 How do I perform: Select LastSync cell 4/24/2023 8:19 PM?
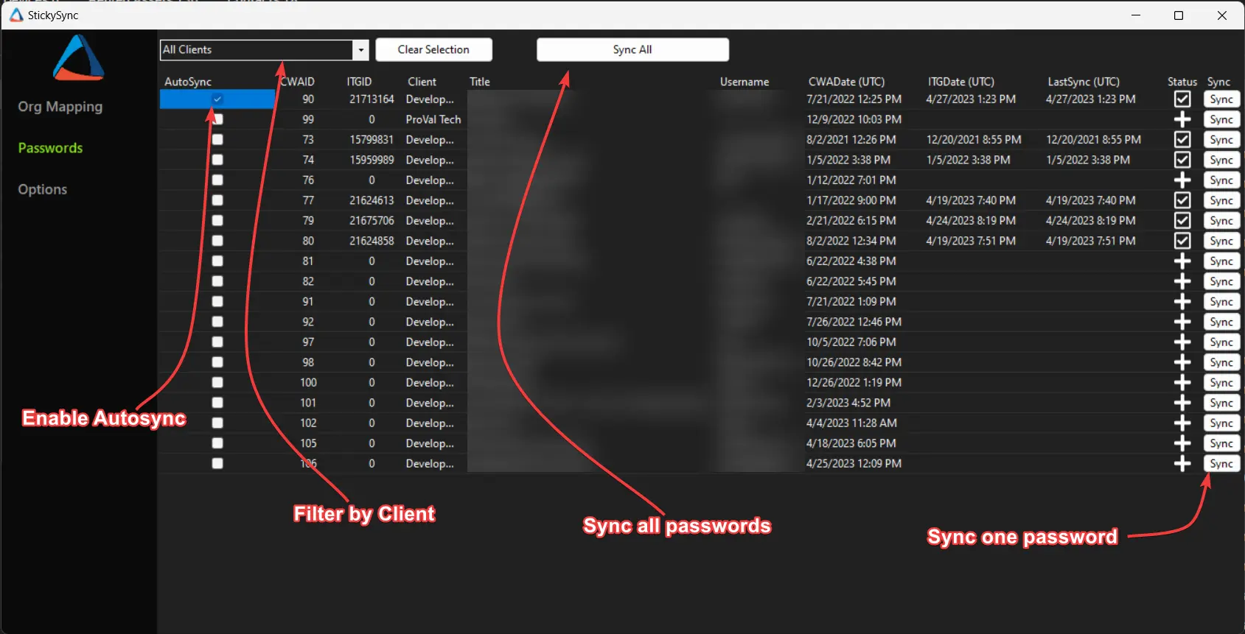(1090, 221)
